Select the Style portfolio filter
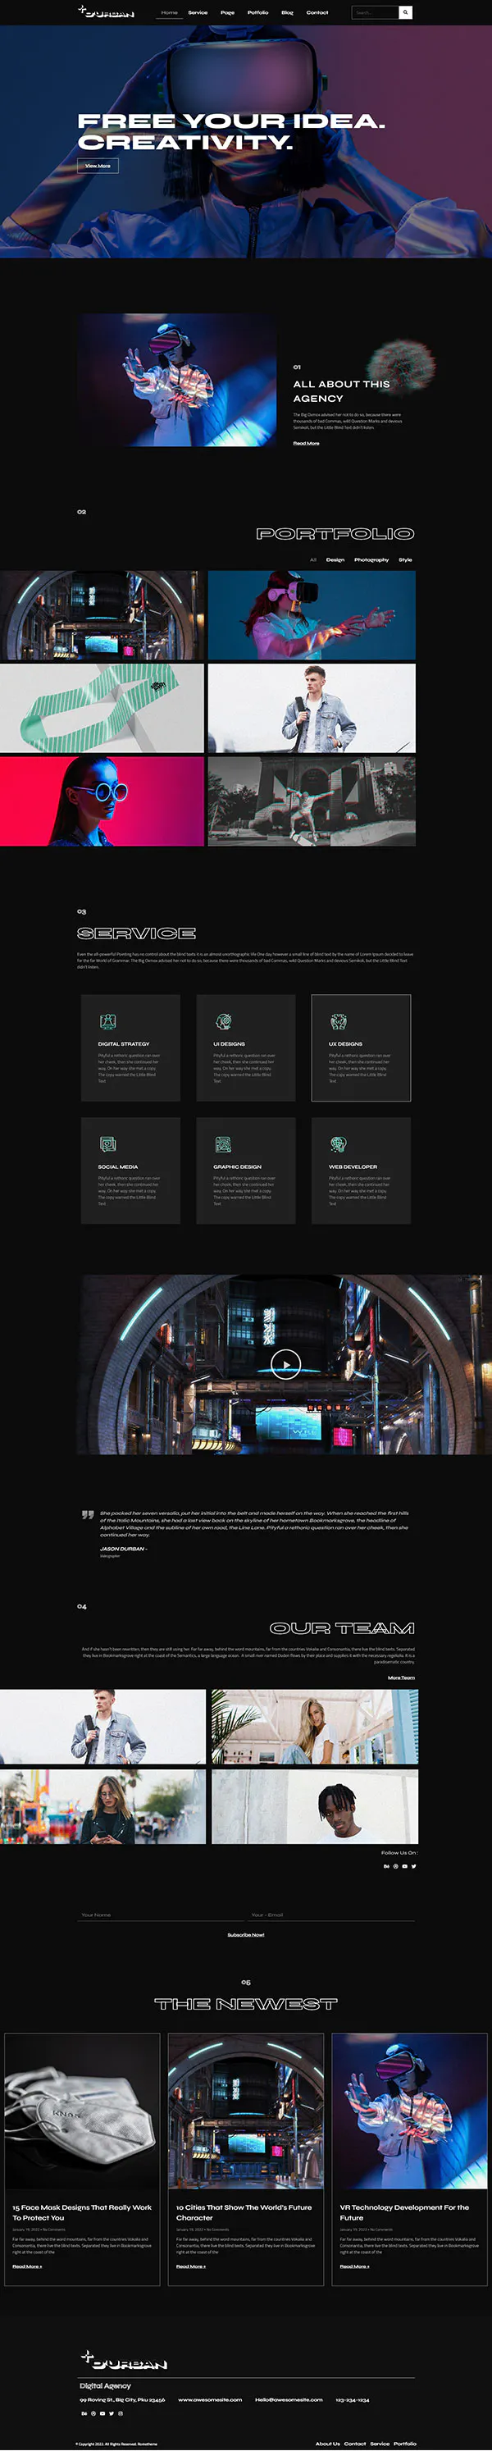Image resolution: width=492 pixels, height=2451 pixels. tap(405, 559)
